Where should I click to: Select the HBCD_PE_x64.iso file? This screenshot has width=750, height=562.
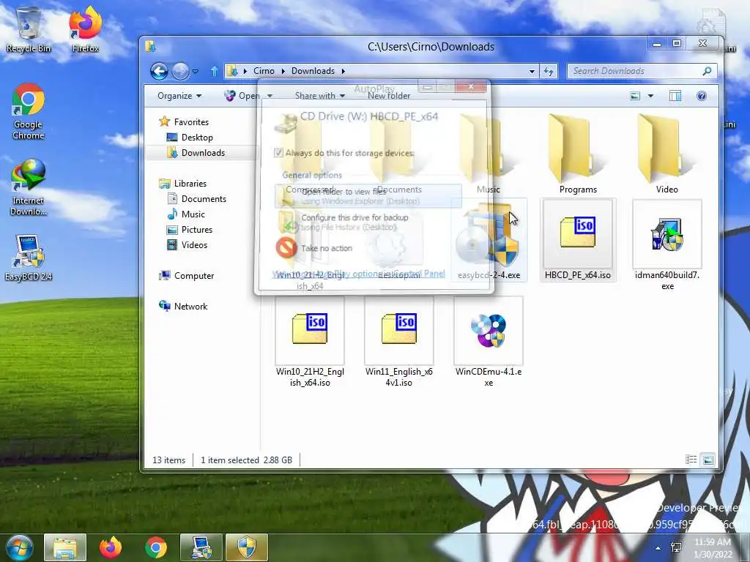point(578,240)
